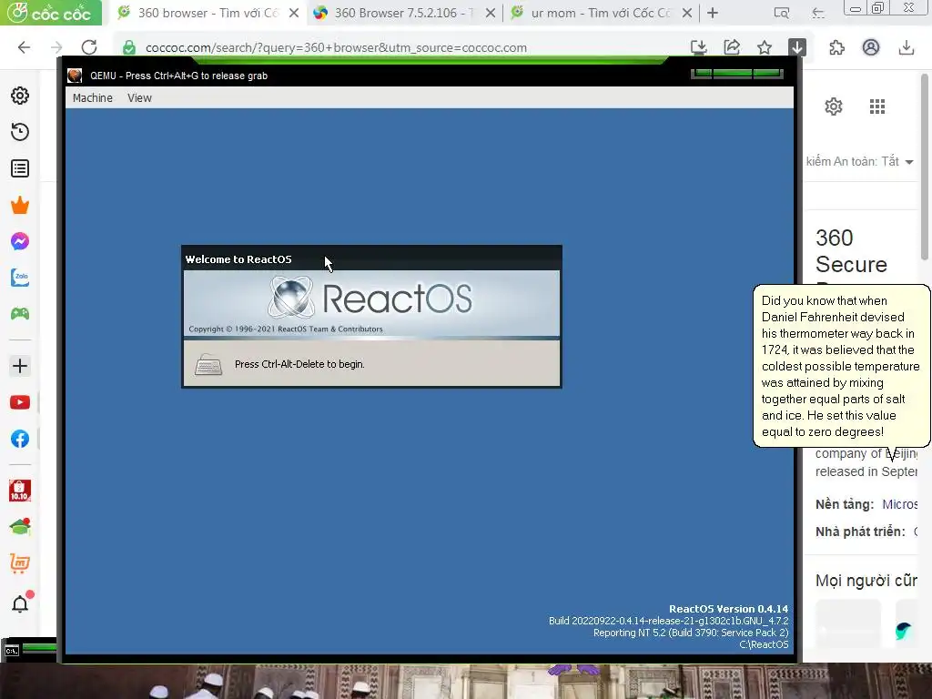Open the extensions puzzle icon

837,47
